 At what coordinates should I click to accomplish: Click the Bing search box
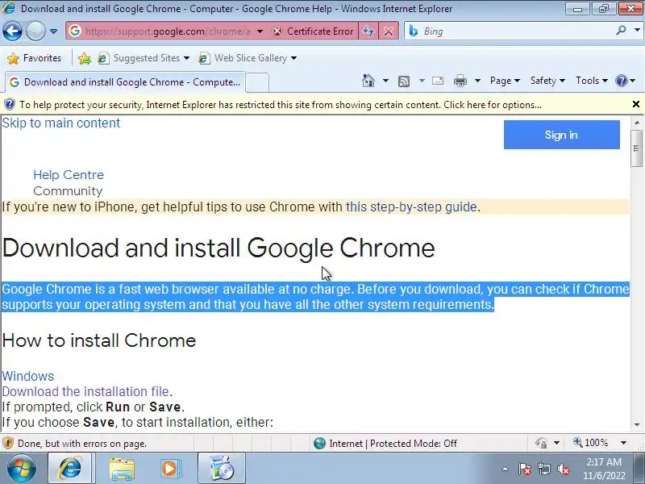tap(516, 31)
